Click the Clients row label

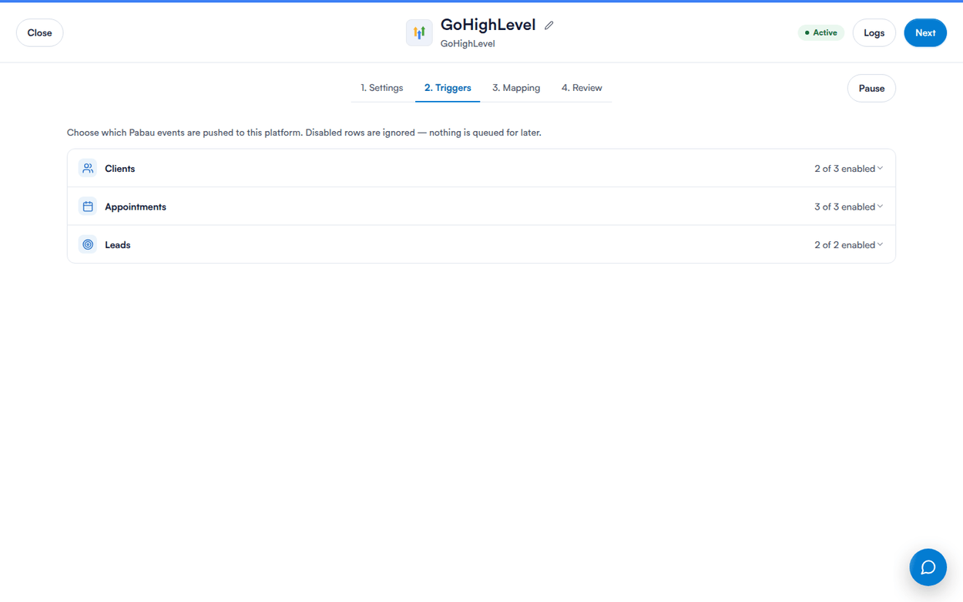click(120, 169)
